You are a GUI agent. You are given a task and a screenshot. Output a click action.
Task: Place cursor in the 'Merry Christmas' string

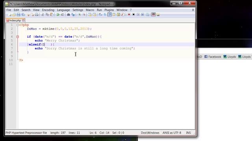click(61, 41)
